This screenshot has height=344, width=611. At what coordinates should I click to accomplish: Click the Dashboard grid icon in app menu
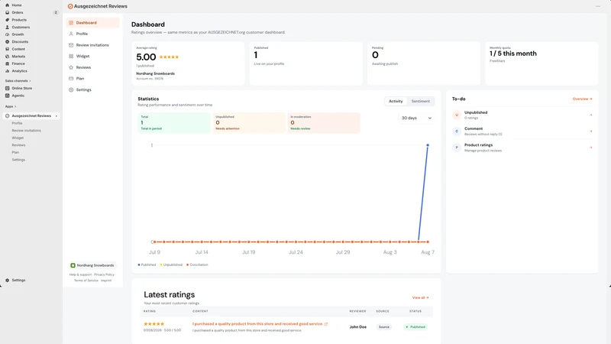pyautogui.click(x=71, y=23)
